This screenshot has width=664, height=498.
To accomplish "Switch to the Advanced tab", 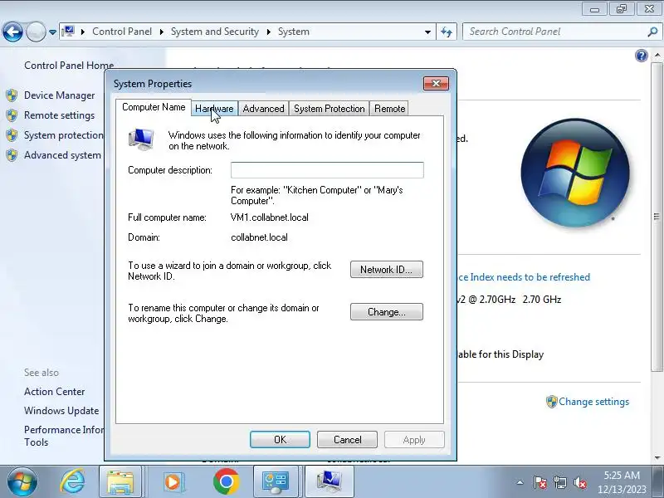I will click(263, 109).
